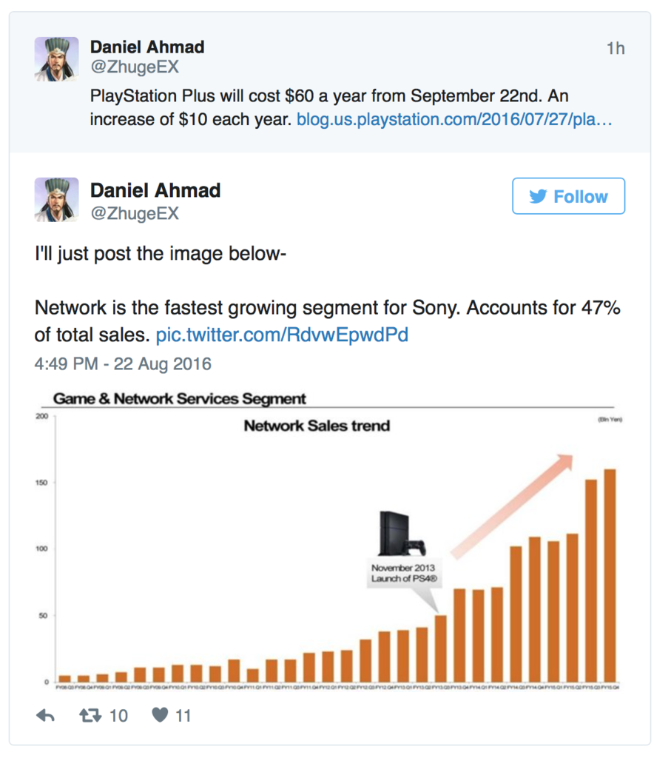671x758 pixels.
Task: Click the retweet icon
Action: 90,715
